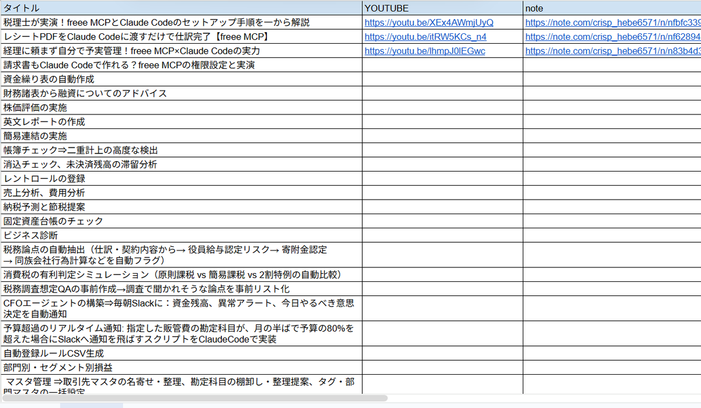The height and width of the screenshot is (408, 701).
Task: Select the 簡易連結の実施 cell
Action: coord(181,136)
